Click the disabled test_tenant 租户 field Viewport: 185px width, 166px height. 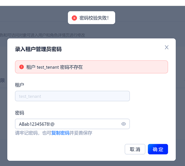72,96
